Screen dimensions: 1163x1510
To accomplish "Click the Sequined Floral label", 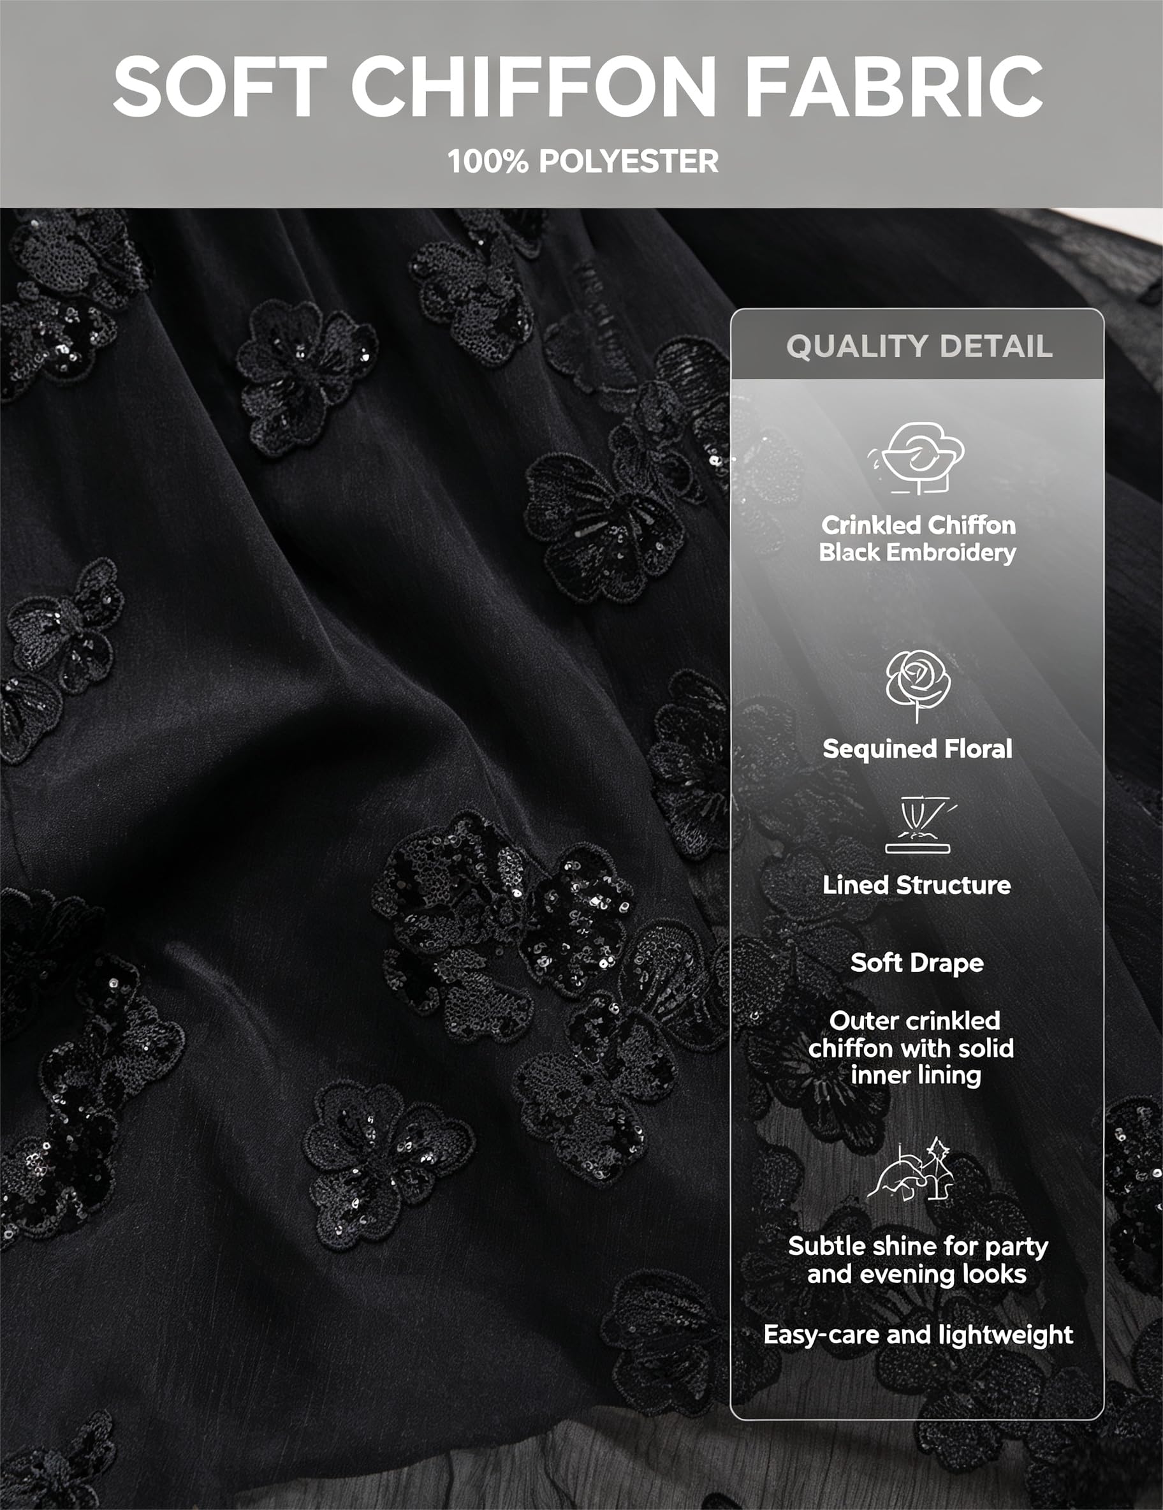I will click(918, 748).
